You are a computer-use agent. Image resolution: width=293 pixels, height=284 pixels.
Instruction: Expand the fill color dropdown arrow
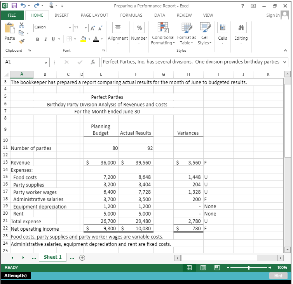point(89,39)
